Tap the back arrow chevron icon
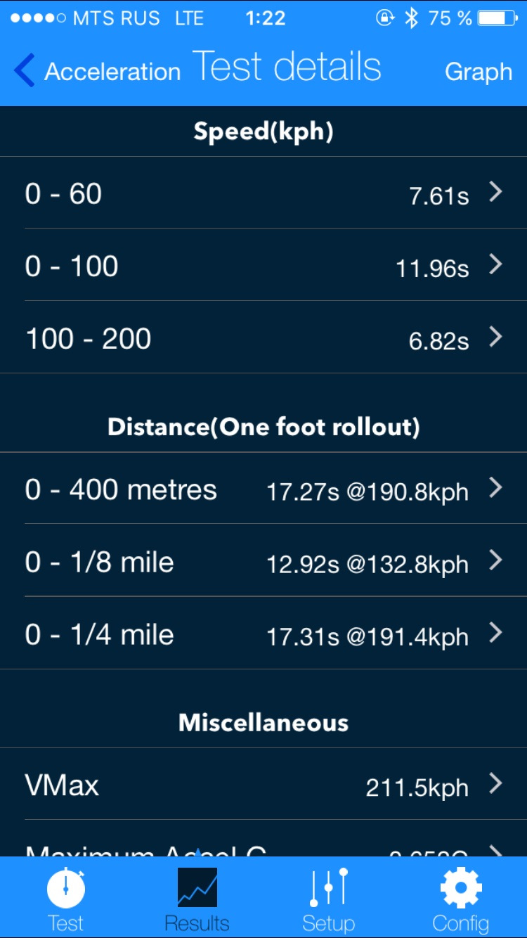 (25, 71)
